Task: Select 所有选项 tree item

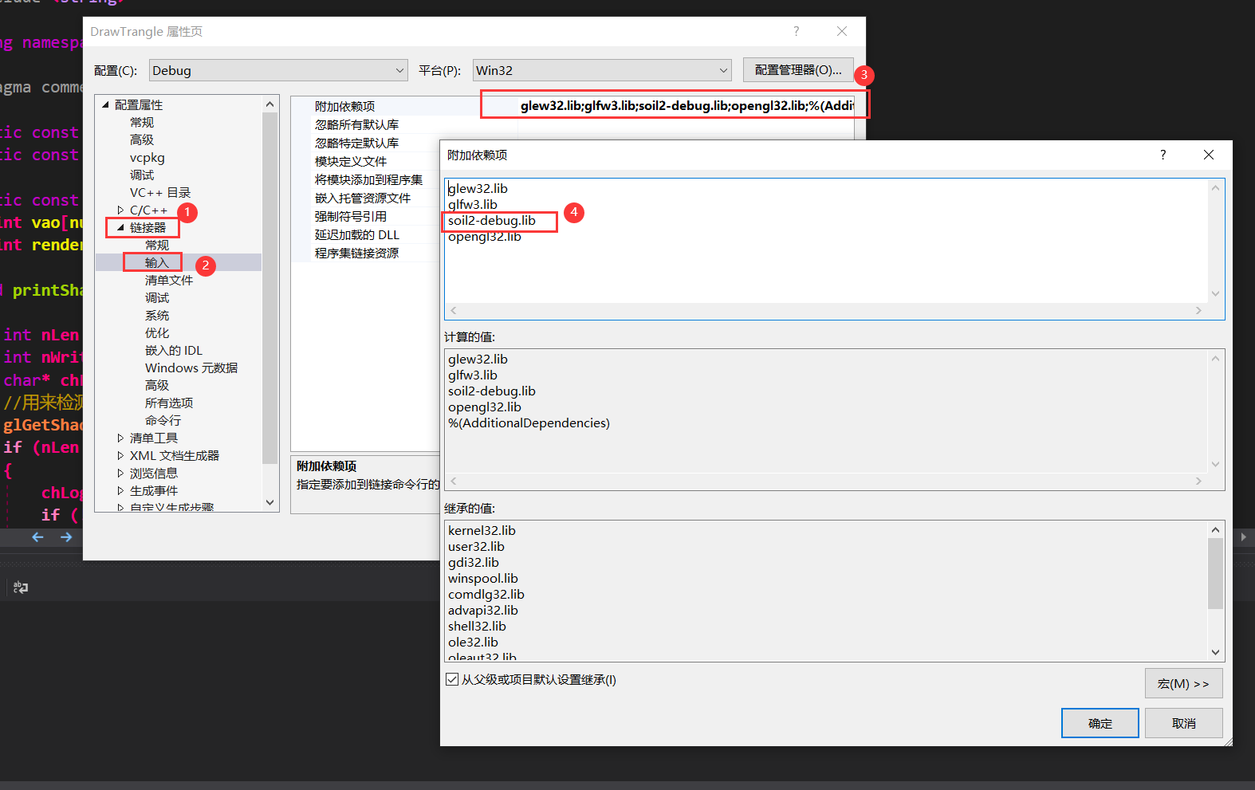Action: [169, 403]
